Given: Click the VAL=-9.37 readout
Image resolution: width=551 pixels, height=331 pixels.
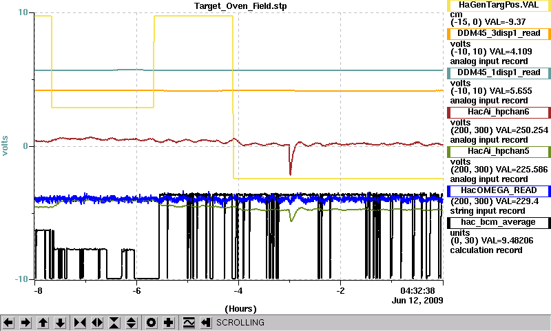Looking at the screenshot, I should point(505,22).
